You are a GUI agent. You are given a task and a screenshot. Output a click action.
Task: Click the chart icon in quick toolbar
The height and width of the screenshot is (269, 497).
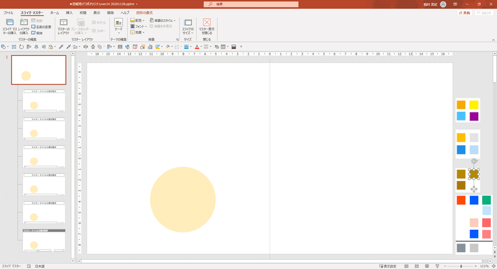[150, 47]
